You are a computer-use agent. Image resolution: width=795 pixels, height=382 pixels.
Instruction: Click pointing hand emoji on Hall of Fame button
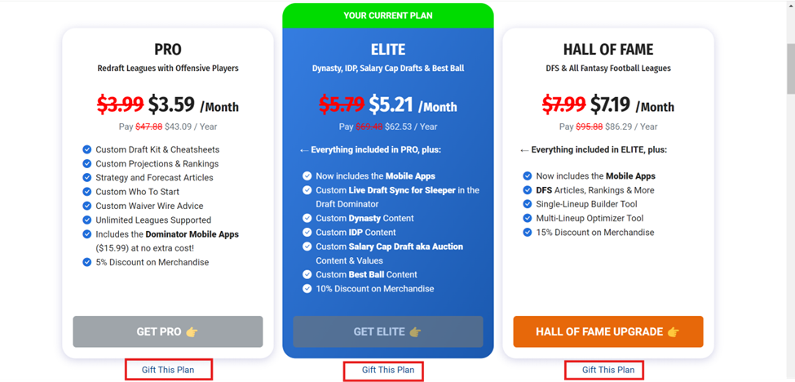[x=674, y=331]
